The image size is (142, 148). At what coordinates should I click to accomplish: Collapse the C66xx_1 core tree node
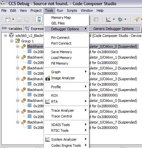pyautogui.click(x=18, y=57)
